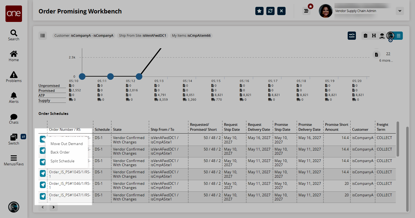Viewport: 415px width, 218px height.
Task: Click the vertical scrollbar of the workbench
Action: (407, 169)
